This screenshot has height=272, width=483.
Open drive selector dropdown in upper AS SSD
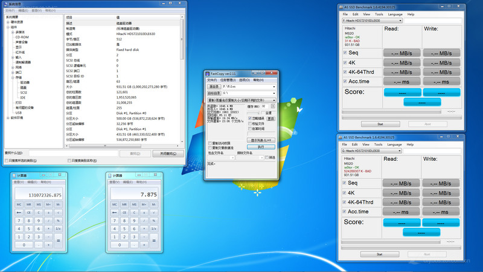[399, 21]
